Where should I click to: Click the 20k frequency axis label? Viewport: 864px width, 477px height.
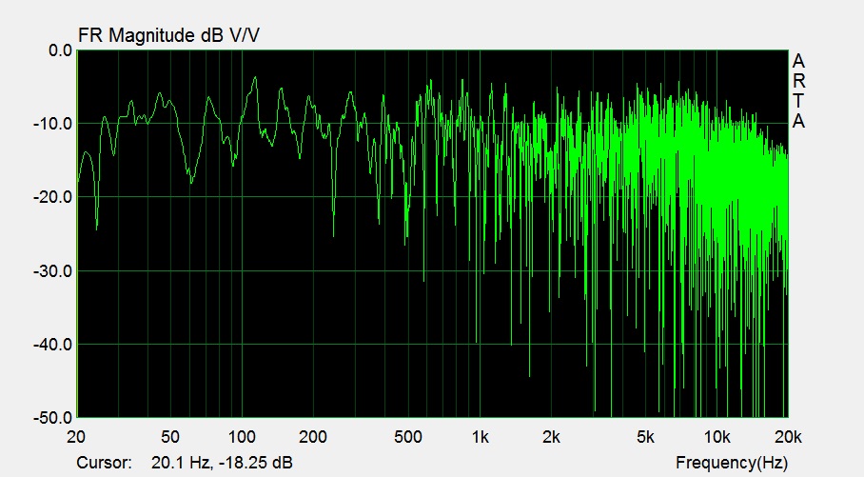tap(788, 437)
